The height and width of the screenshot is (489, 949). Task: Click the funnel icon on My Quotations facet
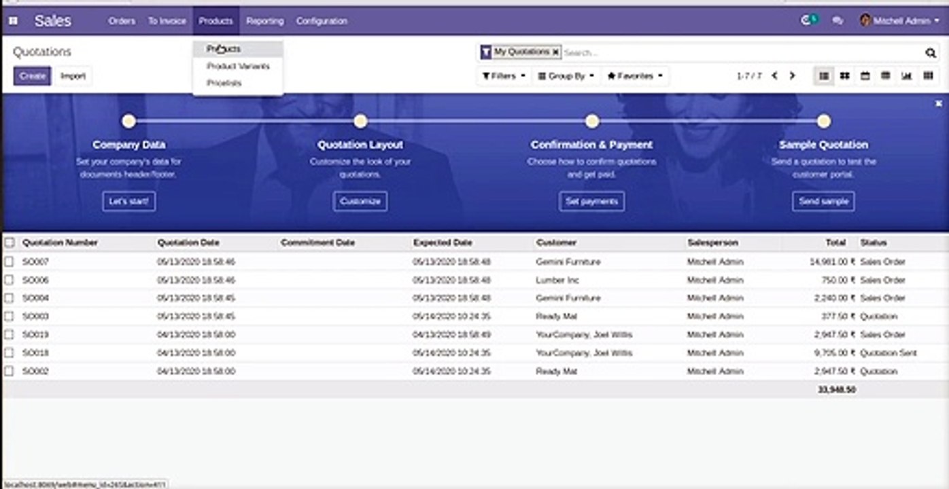click(486, 52)
